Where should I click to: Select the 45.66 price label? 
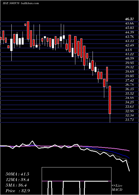pos(130,23)
